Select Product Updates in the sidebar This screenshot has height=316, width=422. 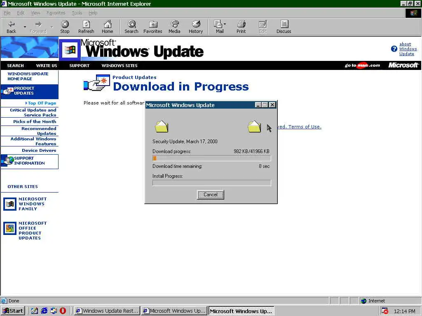coord(29,91)
